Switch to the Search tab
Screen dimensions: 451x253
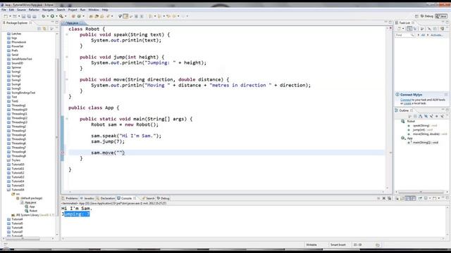pyautogui.click(x=149, y=198)
